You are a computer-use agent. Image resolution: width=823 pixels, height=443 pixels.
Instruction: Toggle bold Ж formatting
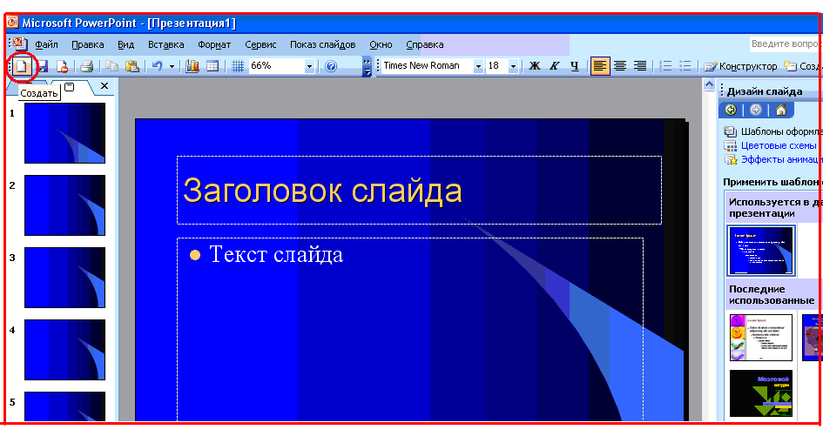point(535,66)
